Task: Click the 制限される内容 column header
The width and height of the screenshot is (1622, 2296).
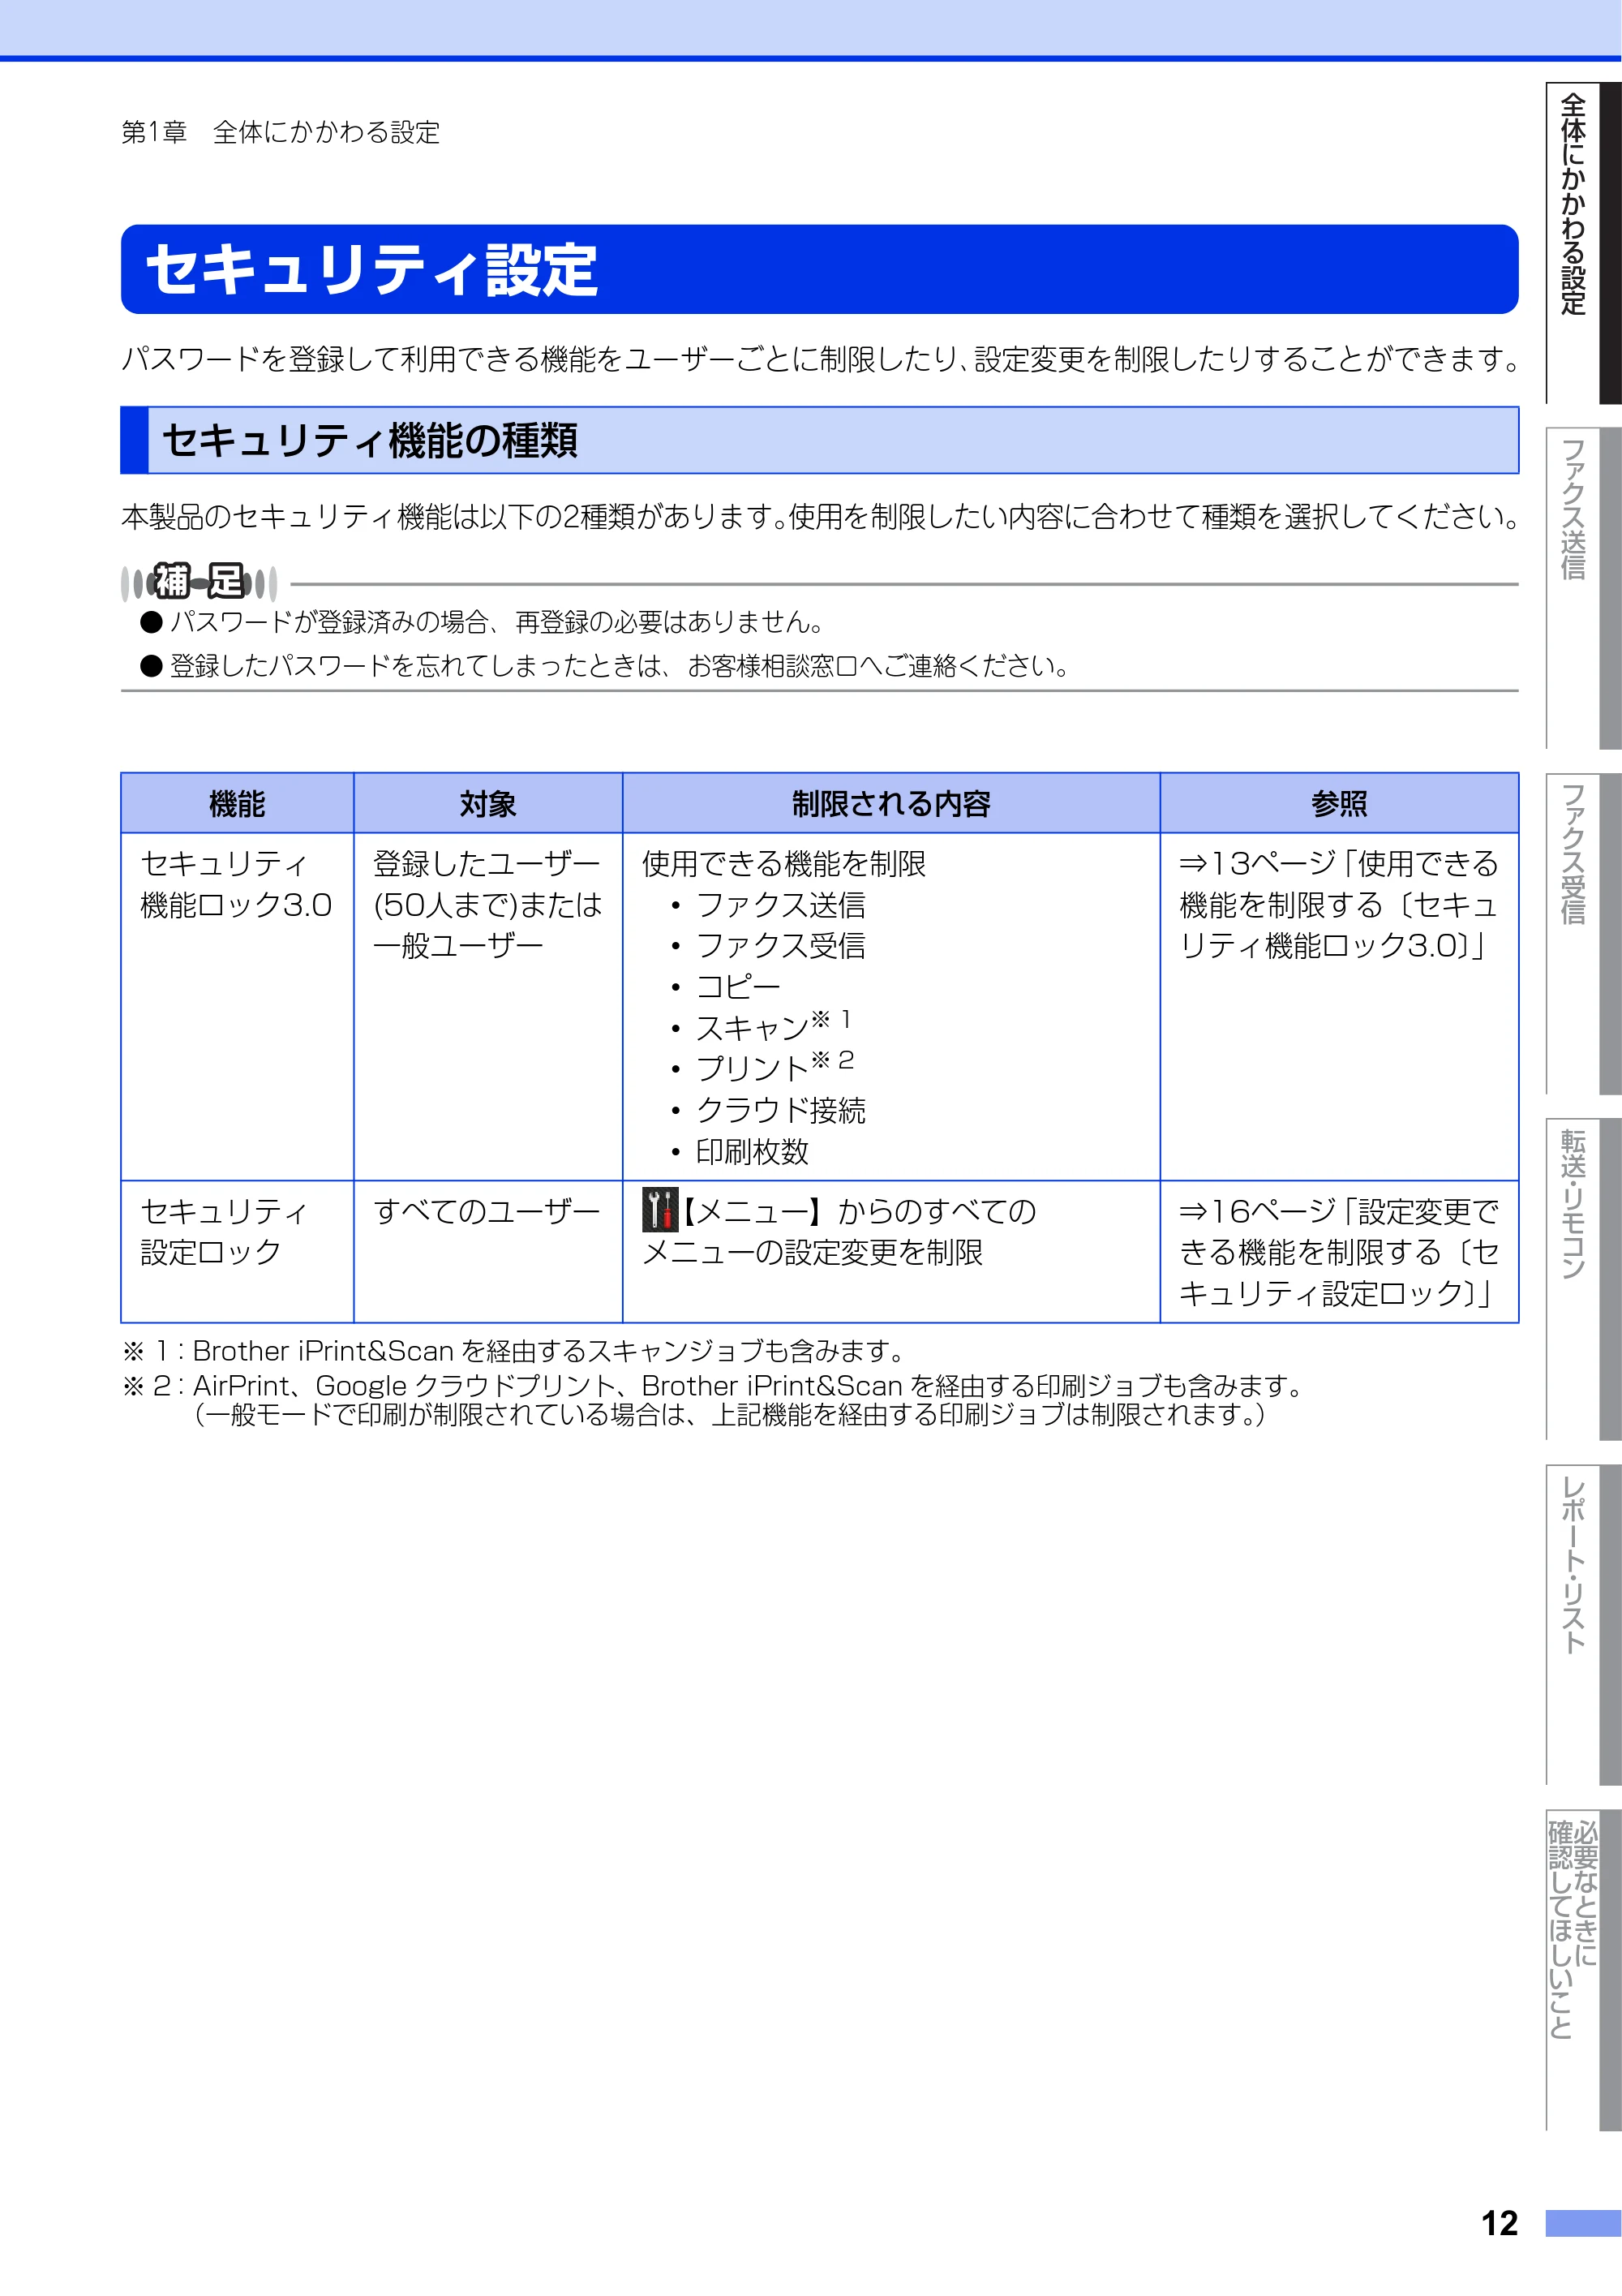Action: point(891,803)
